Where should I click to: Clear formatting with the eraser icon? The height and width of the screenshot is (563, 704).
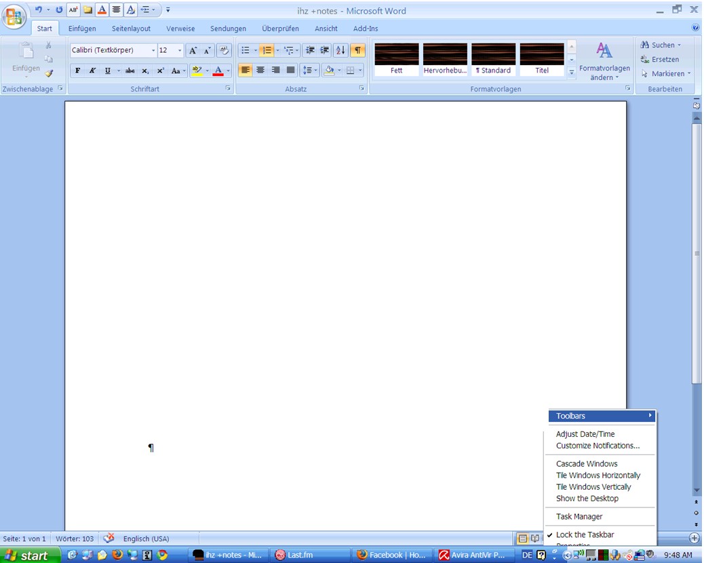coord(224,50)
